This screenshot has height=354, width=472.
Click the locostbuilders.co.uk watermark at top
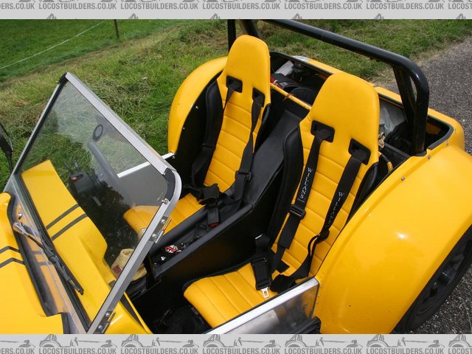coord(236,5)
